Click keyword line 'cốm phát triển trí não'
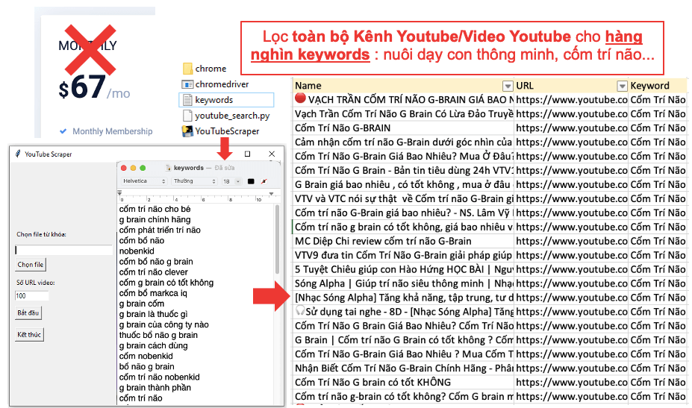 point(160,230)
